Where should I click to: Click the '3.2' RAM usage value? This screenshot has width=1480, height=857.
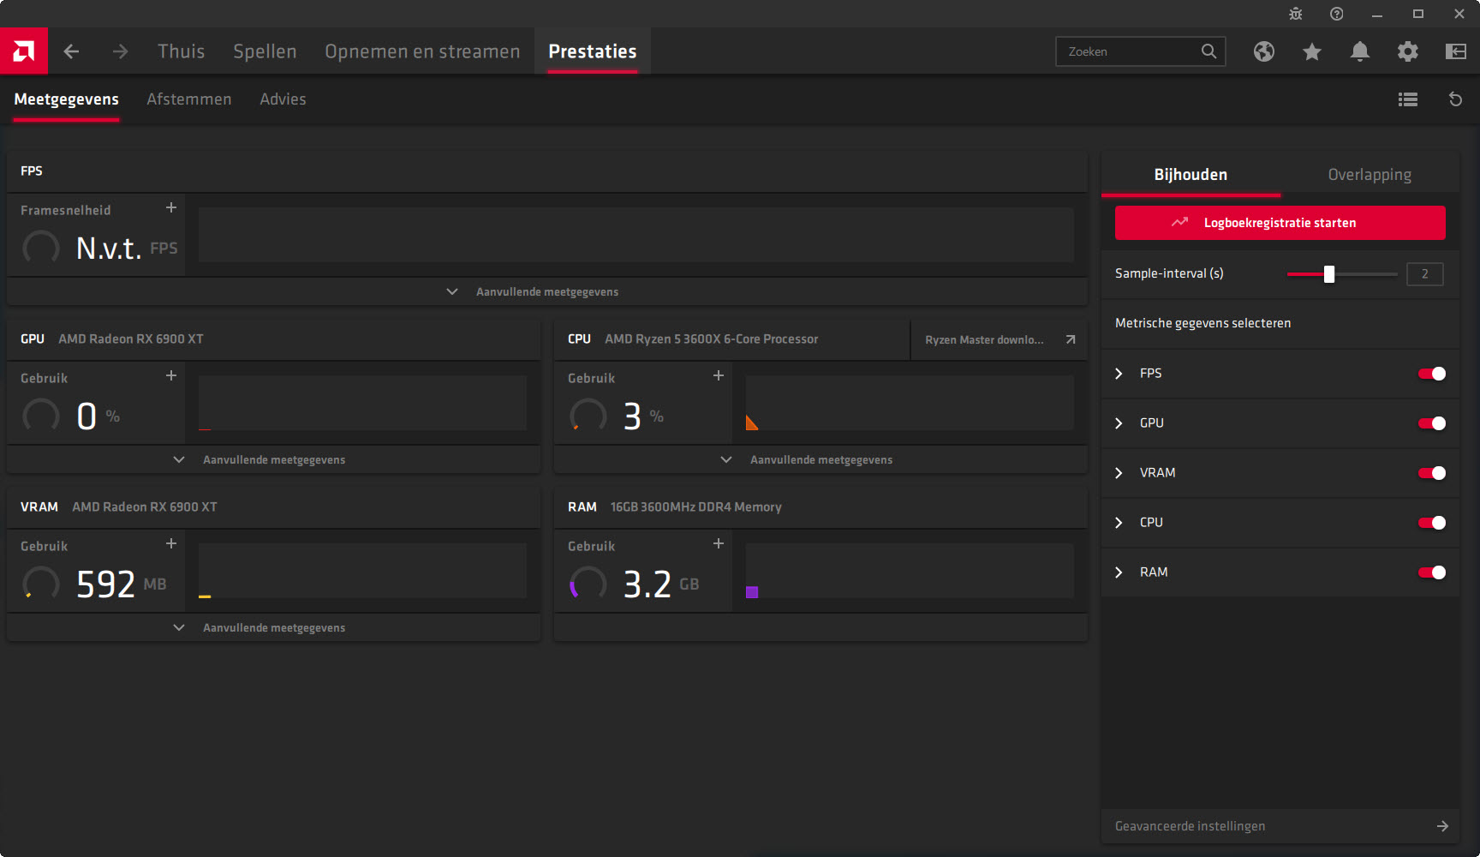click(x=647, y=584)
